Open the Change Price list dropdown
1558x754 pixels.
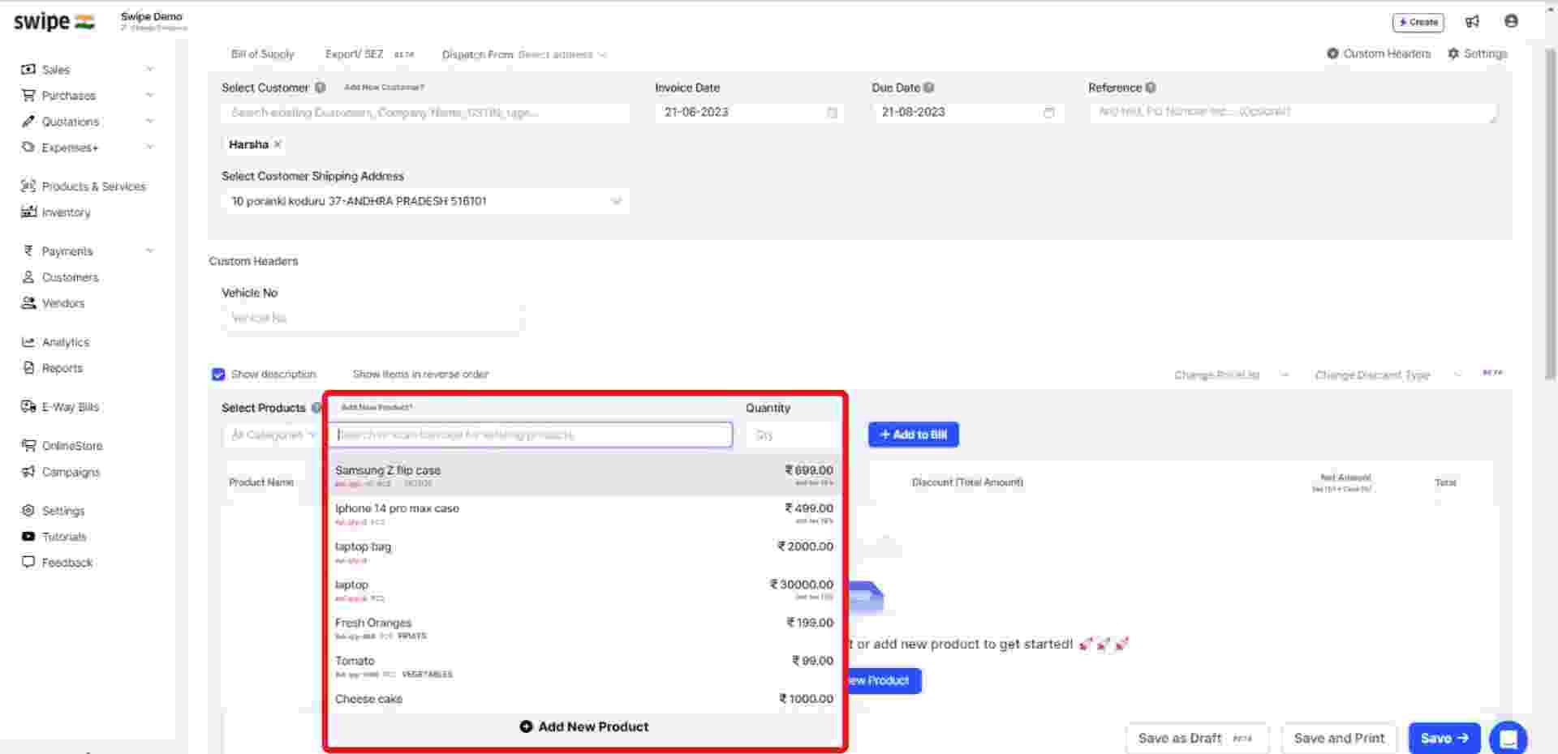click(x=1231, y=375)
